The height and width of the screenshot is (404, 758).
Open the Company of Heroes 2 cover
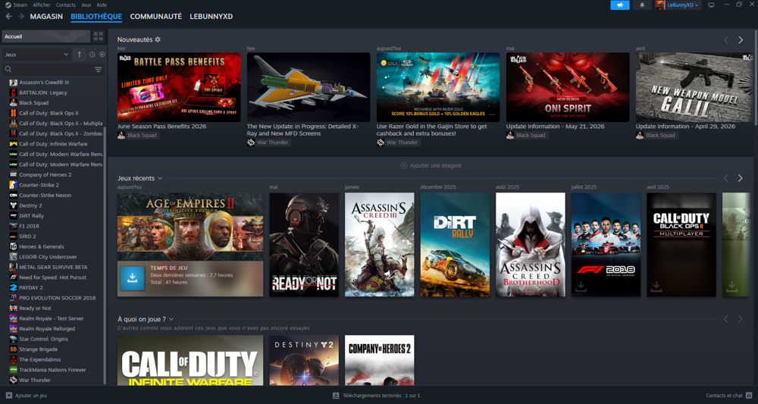380,361
